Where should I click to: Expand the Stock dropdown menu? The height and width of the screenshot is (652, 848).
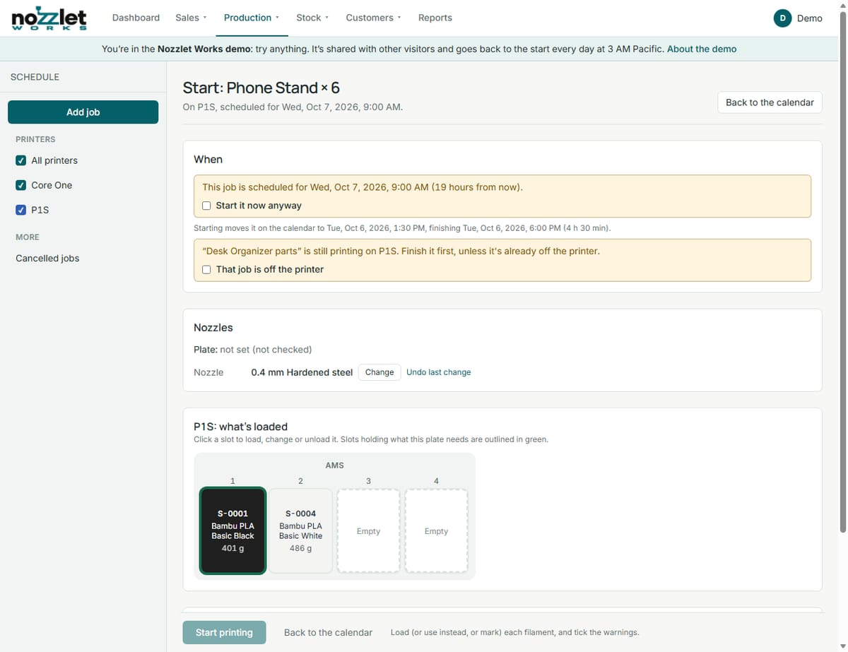coord(312,18)
